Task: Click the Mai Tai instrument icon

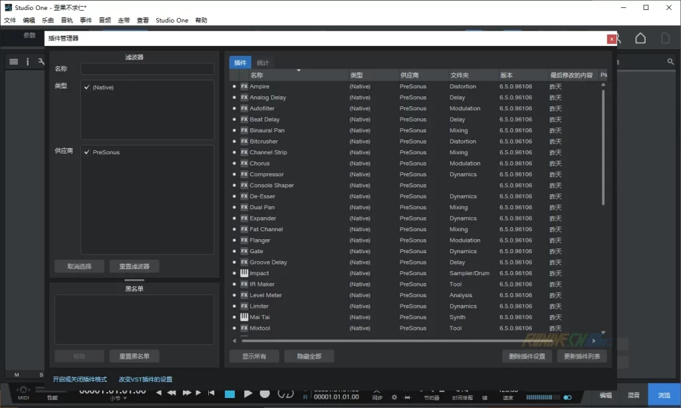Action: coord(244,317)
